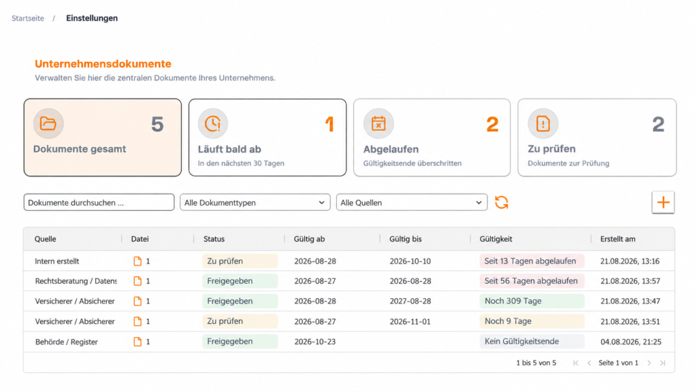This screenshot has height=392, width=697.
Task: Open file icon in the Noch 9 Tage row
Action: [x=137, y=321]
